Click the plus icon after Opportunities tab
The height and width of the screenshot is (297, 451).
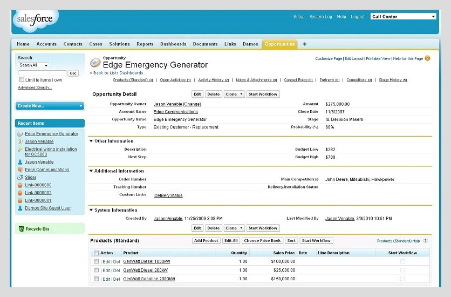pyautogui.click(x=305, y=44)
